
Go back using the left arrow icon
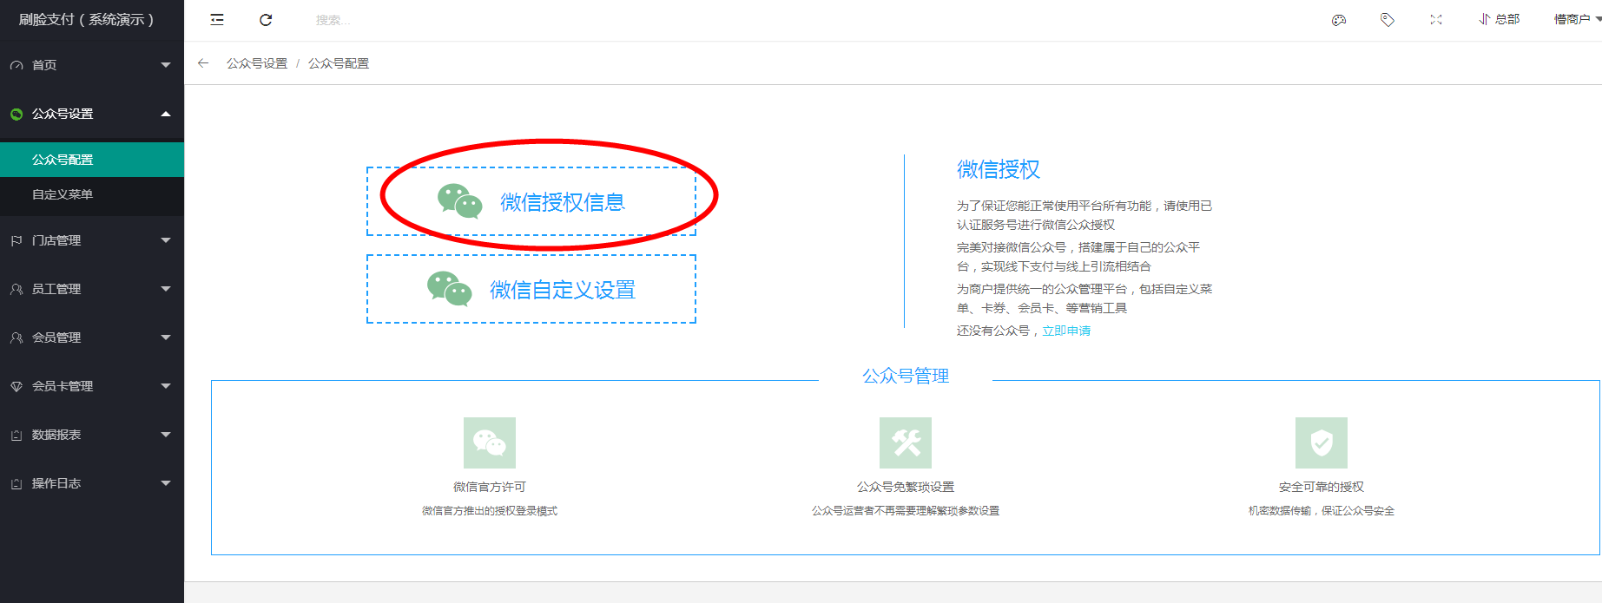[x=203, y=63]
